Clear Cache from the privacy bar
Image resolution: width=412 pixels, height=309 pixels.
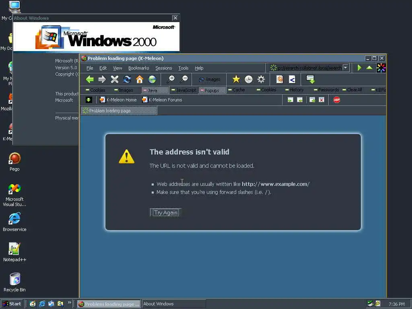tap(236, 90)
